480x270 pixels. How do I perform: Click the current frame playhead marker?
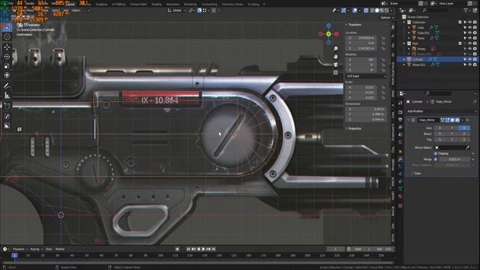click(x=14, y=255)
